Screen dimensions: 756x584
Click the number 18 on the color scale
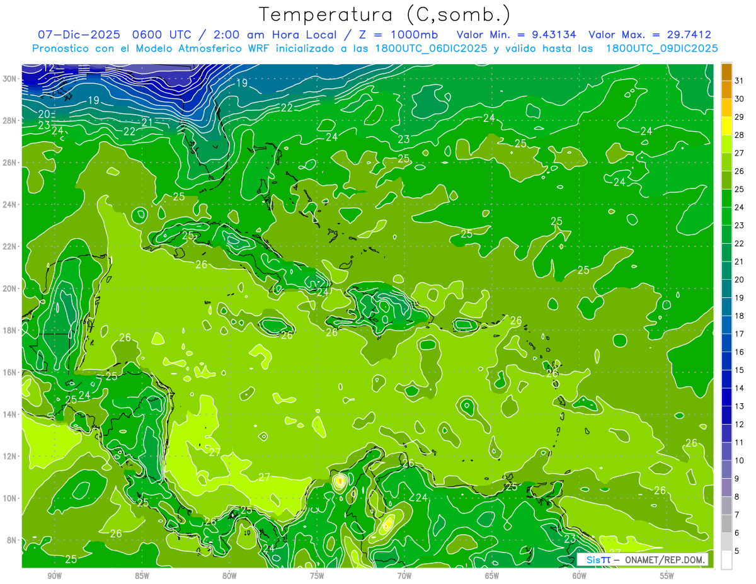(x=740, y=316)
